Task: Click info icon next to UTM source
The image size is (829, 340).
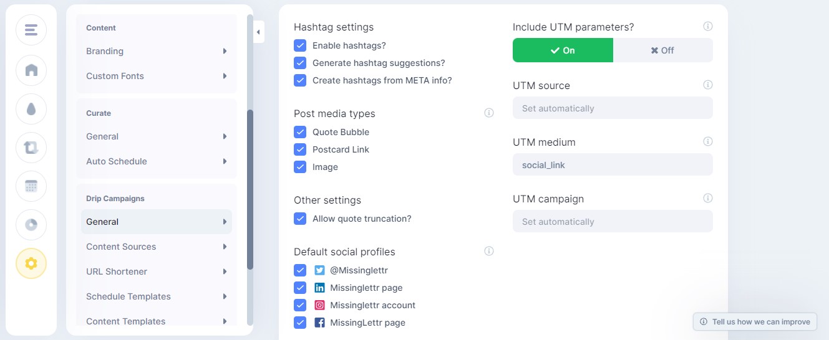Action: pyautogui.click(x=708, y=85)
